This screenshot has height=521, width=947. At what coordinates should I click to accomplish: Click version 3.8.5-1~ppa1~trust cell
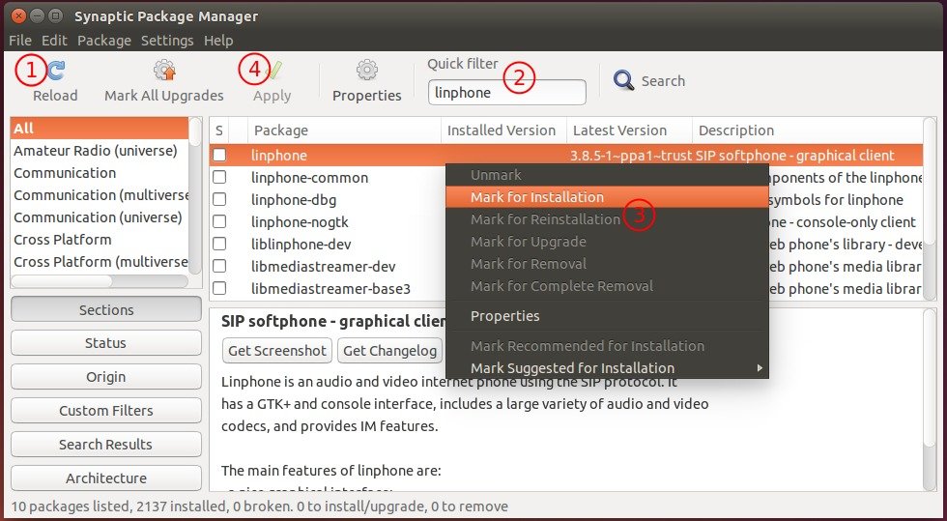(630, 156)
